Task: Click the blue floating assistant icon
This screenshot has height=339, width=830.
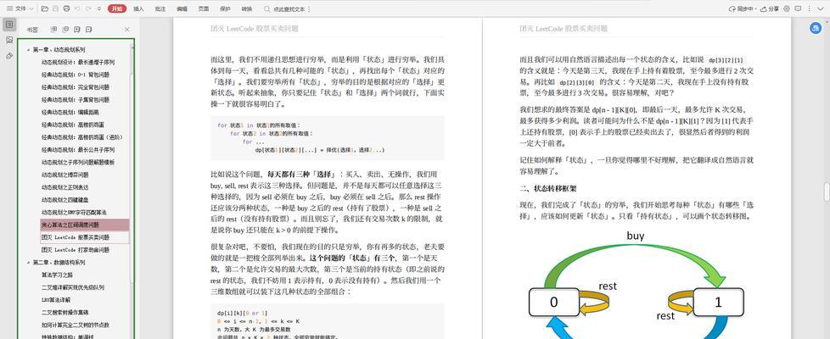Action: [816, 29]
